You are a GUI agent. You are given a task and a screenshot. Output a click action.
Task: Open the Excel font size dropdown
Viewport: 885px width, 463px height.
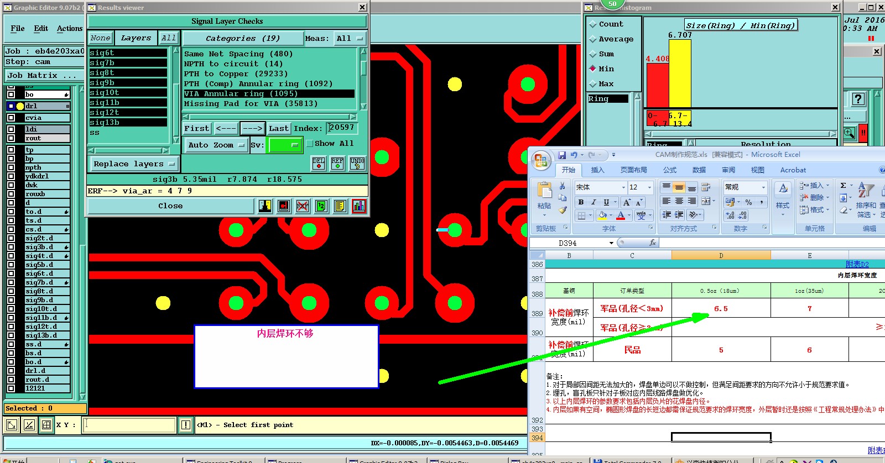click(x=650, y=187)
